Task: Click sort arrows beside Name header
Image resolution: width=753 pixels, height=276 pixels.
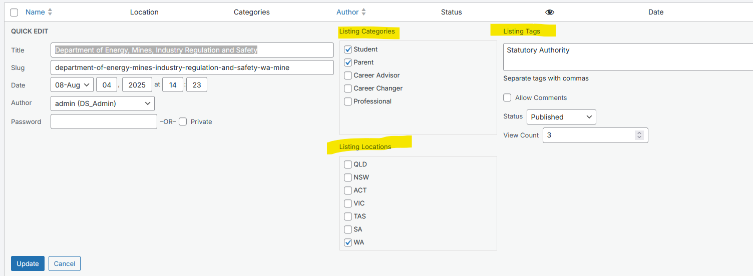Action: [50, 12]
